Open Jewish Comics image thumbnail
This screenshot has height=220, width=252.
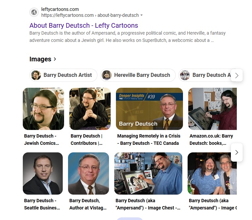(43, 109)
